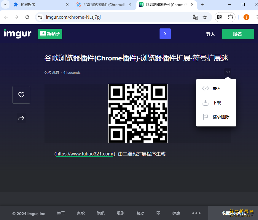The height and width of the screenshot is (220, 258).
Task: Open the tab search dropdown arrow
Action: tap(5, 5)
